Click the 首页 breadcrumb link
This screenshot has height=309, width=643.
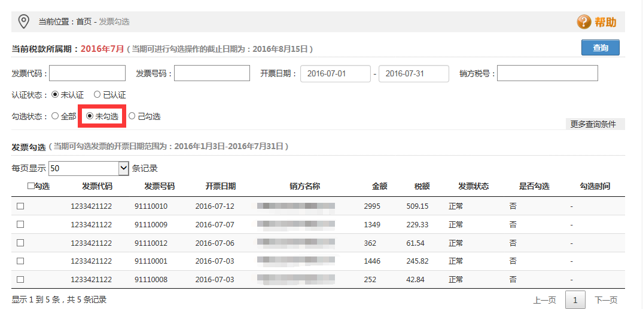tap(84, 22)
